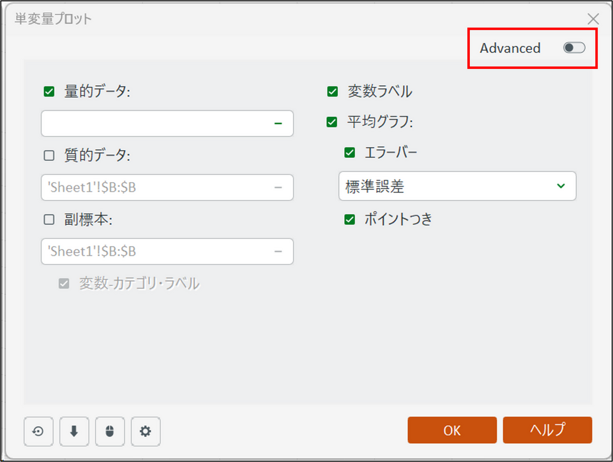Uncheck the ポイントつき checkbox

point(349,219)
